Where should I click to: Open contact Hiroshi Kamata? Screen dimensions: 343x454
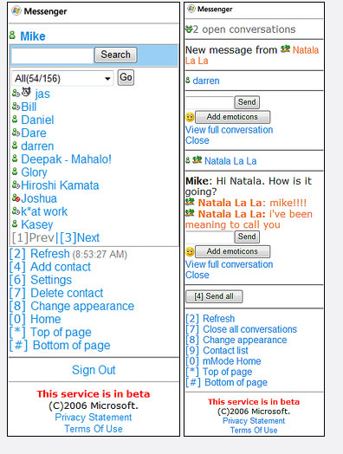point(60,185)
